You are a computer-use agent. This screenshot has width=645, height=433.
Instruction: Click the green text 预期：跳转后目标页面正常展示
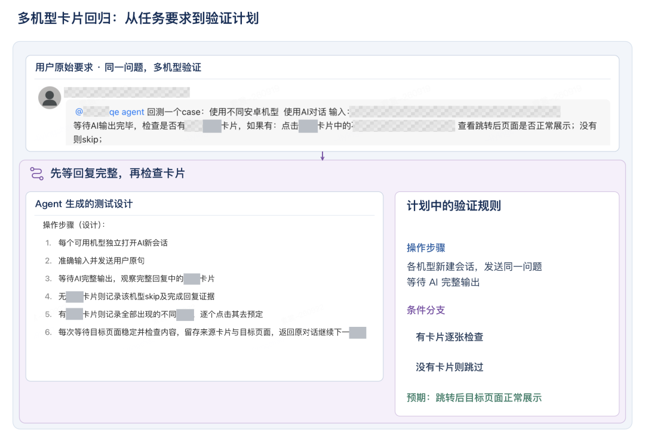(474, 398)
